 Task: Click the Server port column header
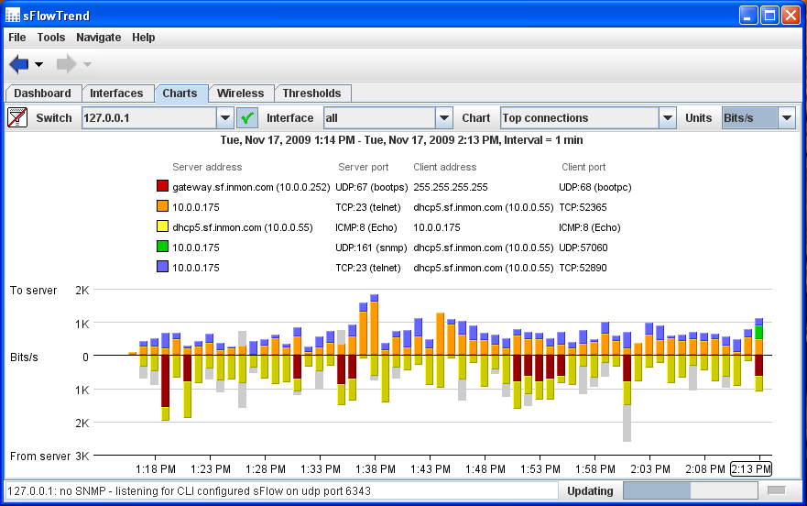click(364, 167)
